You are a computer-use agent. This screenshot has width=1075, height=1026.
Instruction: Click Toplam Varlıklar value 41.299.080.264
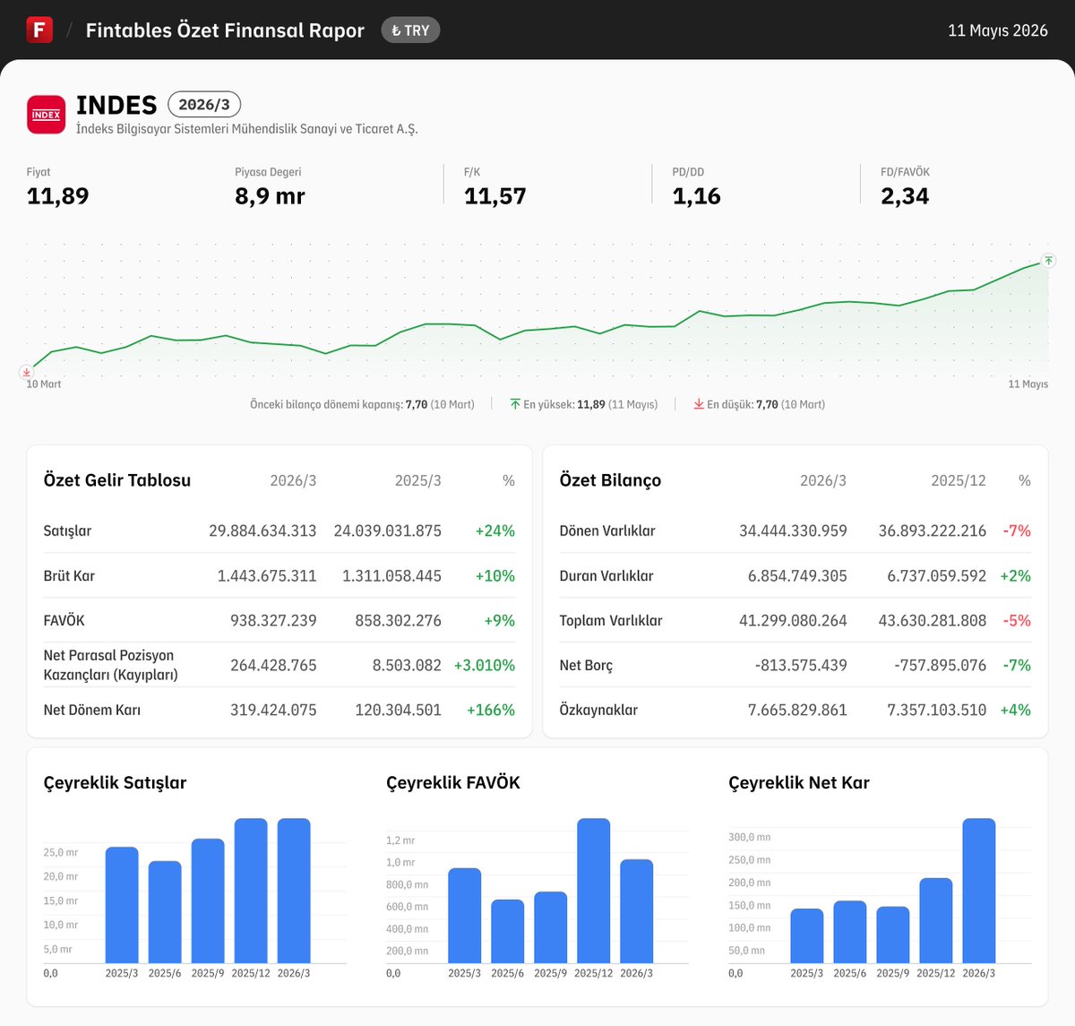click(793, 620)
